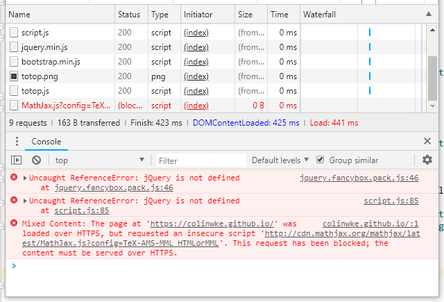Toggle the Group similar checkbox
The image size is (444, 302).
(320, 160)
